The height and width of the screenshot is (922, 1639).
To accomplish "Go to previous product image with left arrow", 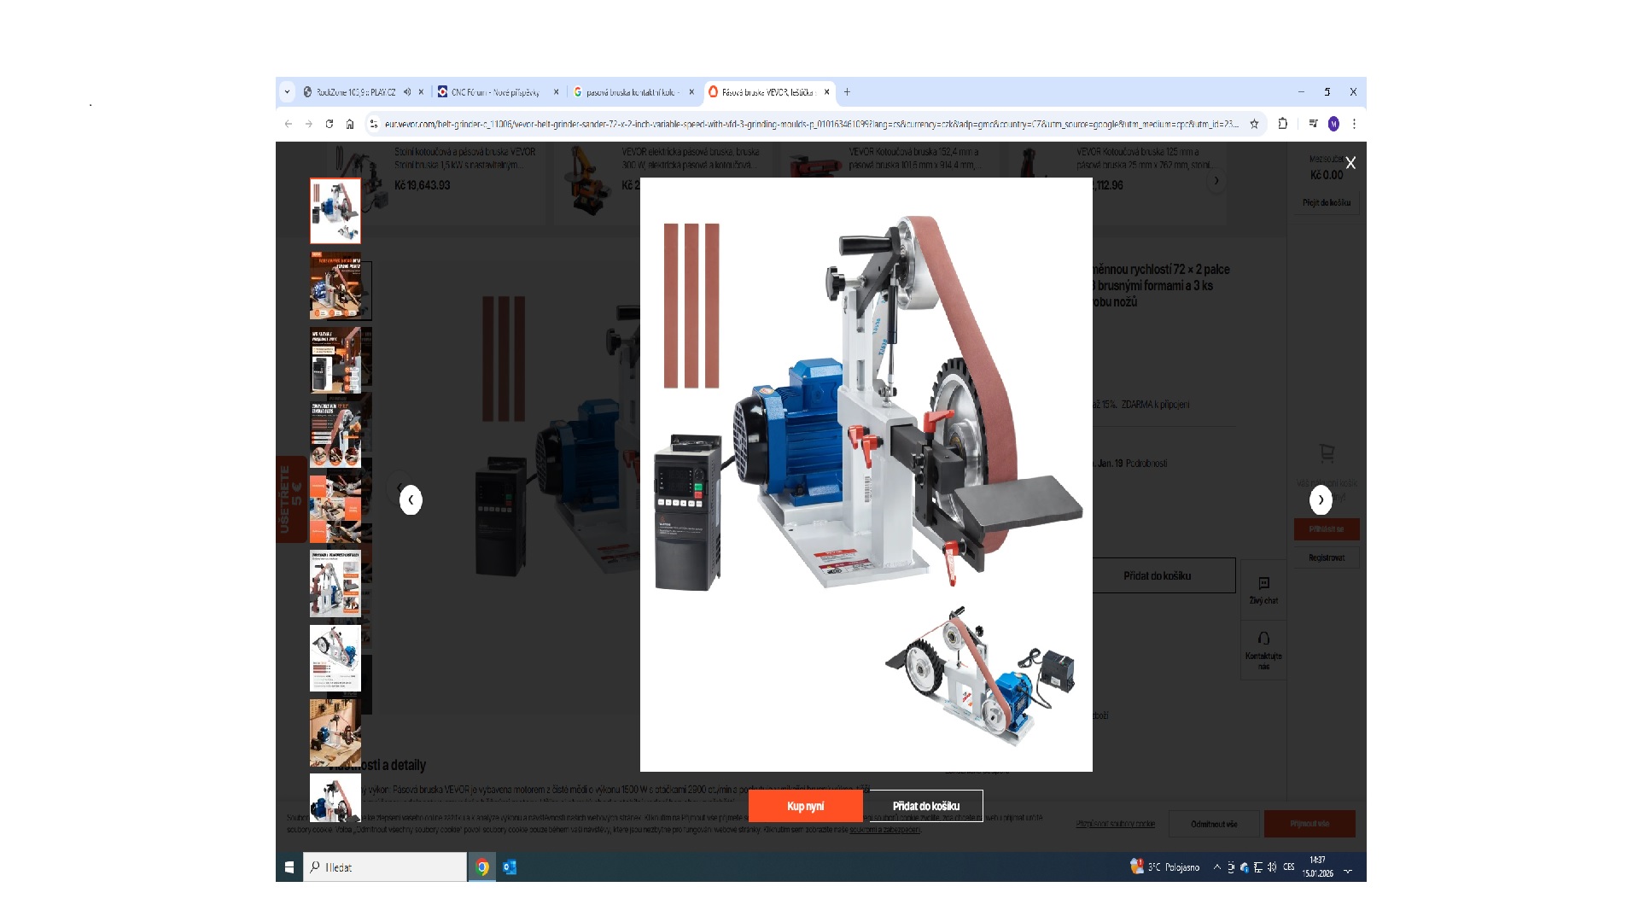I will [x=411, y=500].
